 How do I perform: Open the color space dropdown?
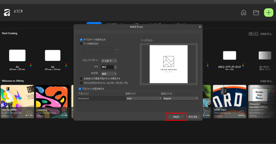109,74
